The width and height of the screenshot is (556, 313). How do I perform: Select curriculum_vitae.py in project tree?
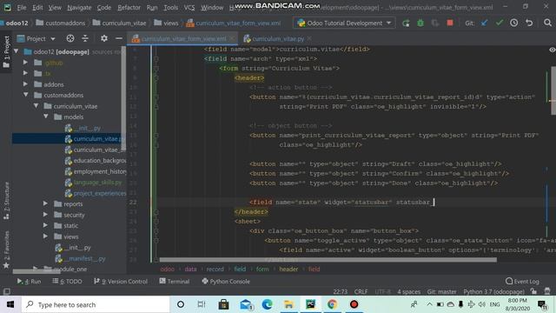point(95,139)
